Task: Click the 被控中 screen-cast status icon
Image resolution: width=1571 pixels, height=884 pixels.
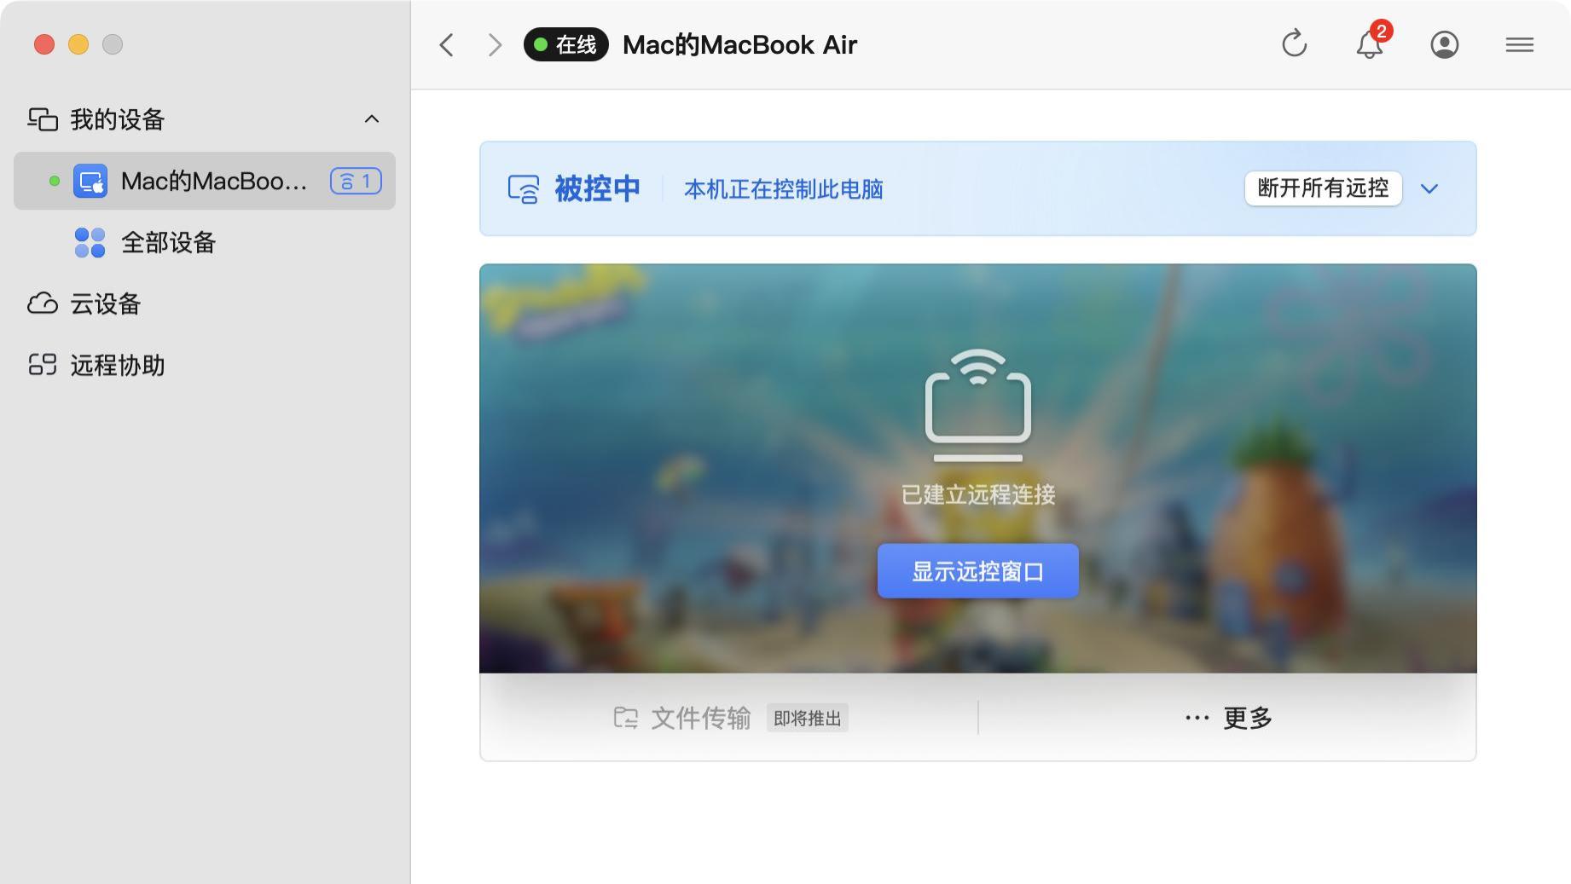Action: pos(524,188)
